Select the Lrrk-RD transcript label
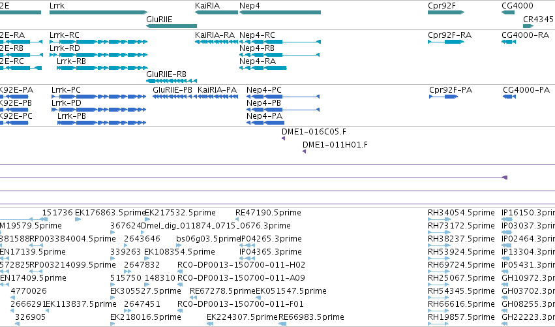This screenshot has width=555, height=327. tap(65, 48)
